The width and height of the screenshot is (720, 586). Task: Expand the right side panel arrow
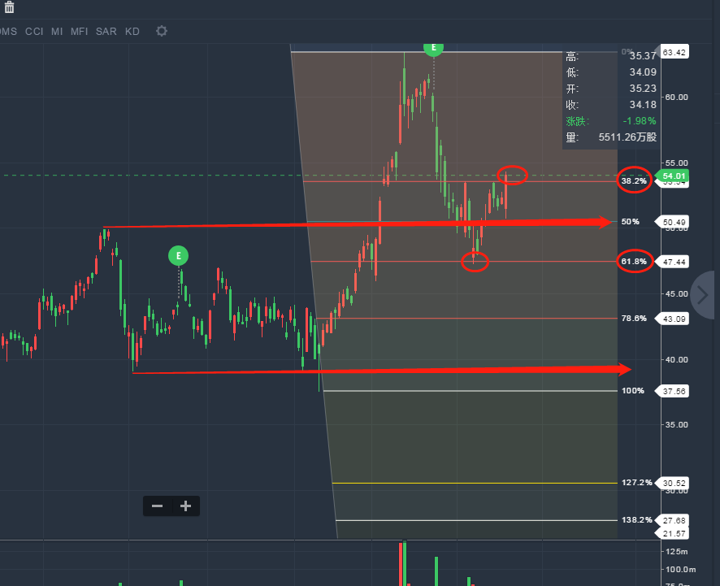(704, 293)
